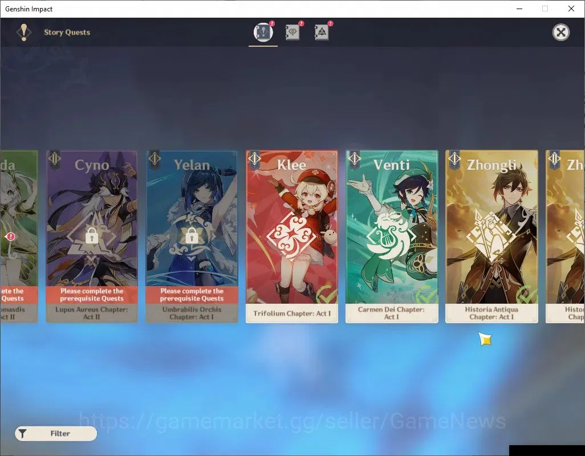Click Yelan's prerequisite Quests warning banner

pos(192,295)
